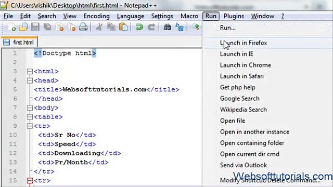Open the Encoding menu
This screenshot has height=187, width=333.
point(97,16)
